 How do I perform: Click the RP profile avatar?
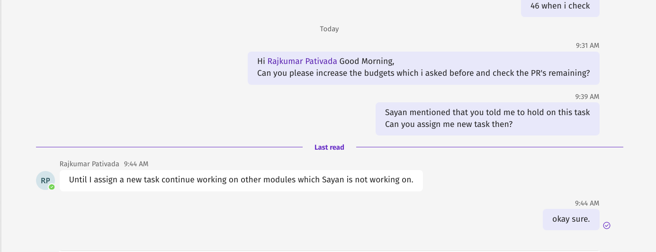[x=45, y=180]
